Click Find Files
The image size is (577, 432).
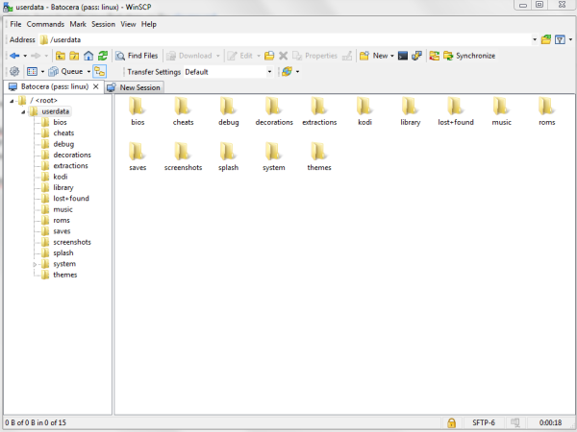(137, 56)
